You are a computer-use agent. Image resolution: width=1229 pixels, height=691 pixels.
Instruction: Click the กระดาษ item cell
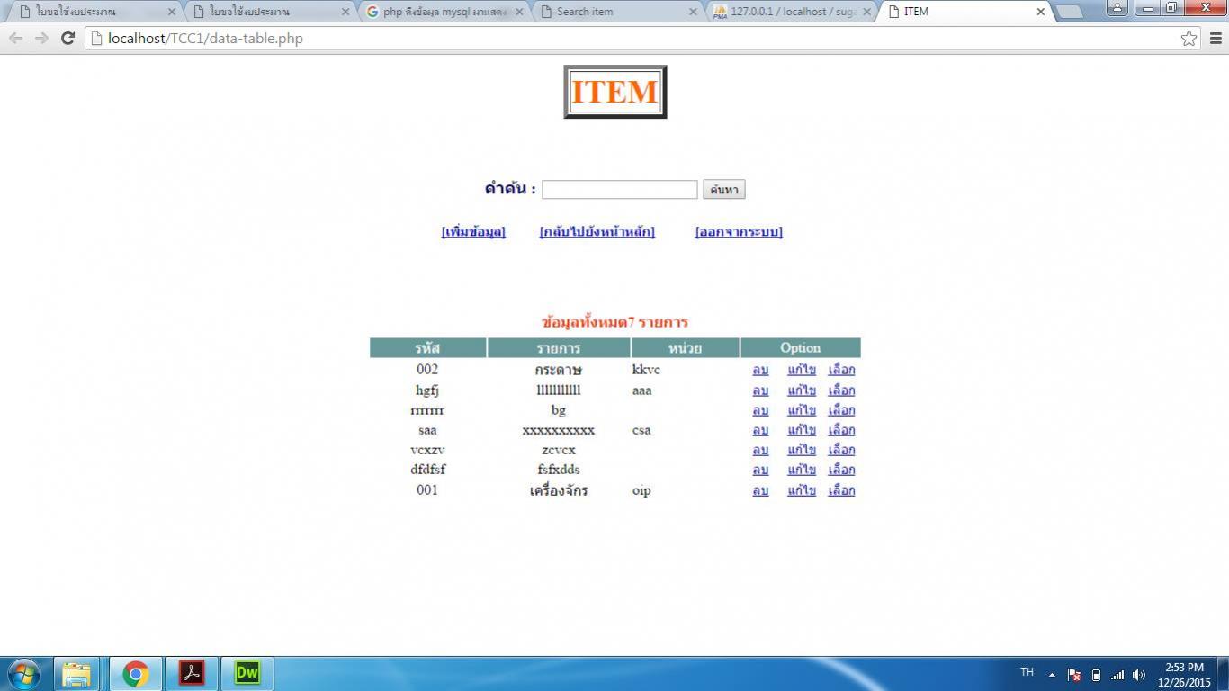click(x=559, y=370)
